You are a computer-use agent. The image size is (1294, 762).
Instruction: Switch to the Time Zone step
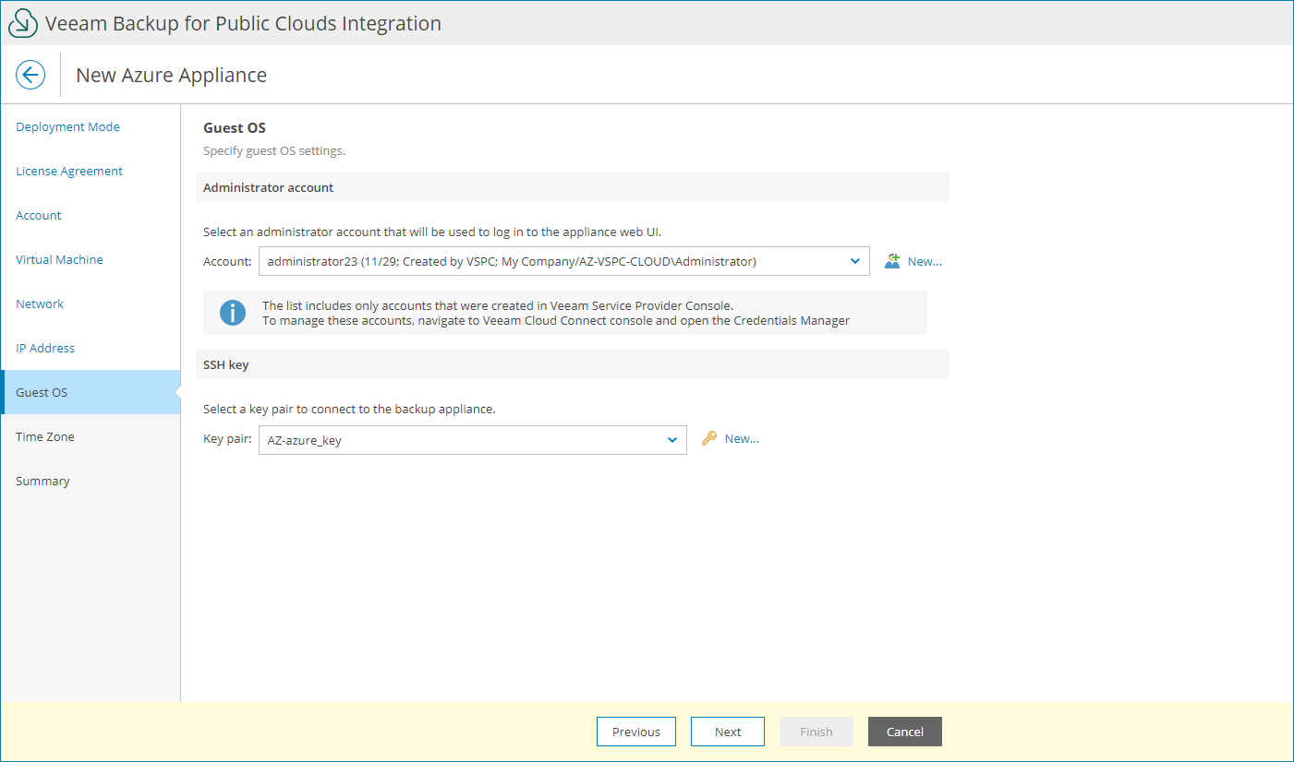[x=44, y=436]
